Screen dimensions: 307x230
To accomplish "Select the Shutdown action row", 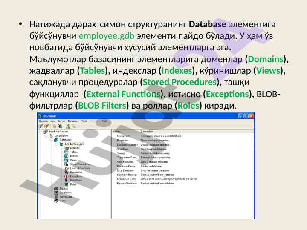I will pos(122,149).
